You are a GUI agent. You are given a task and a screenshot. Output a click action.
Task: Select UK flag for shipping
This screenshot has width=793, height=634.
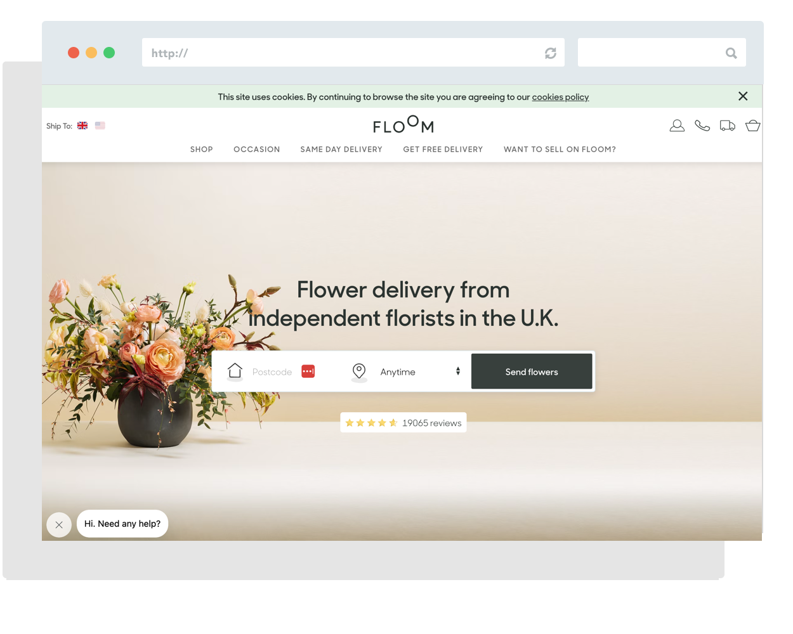82,126
